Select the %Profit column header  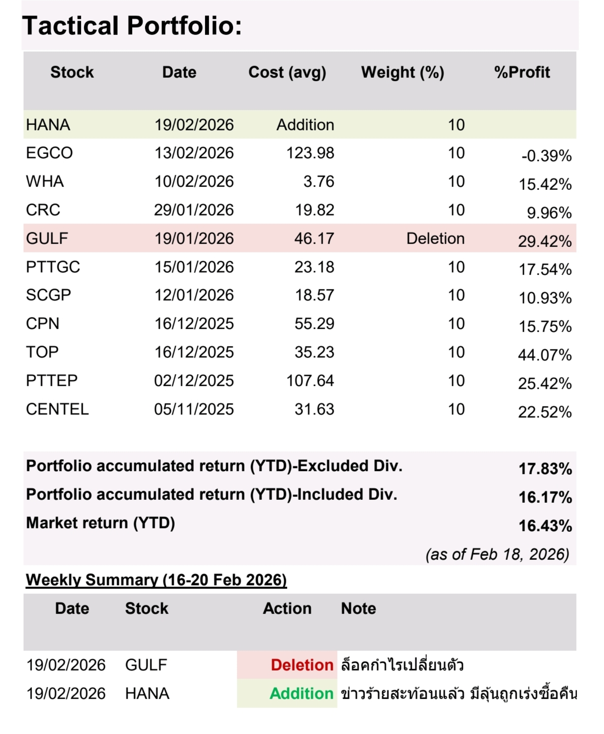click(522, 72)
